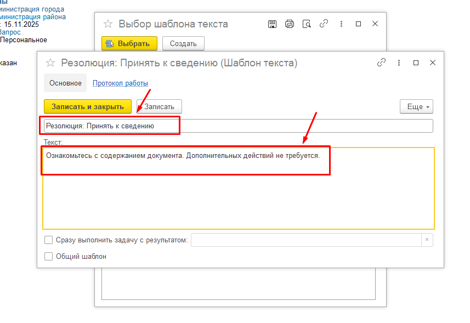The width and height of the screenshot is (470, 323).
Task: Add template dialog to favorites star
Action: pos(50,63)
